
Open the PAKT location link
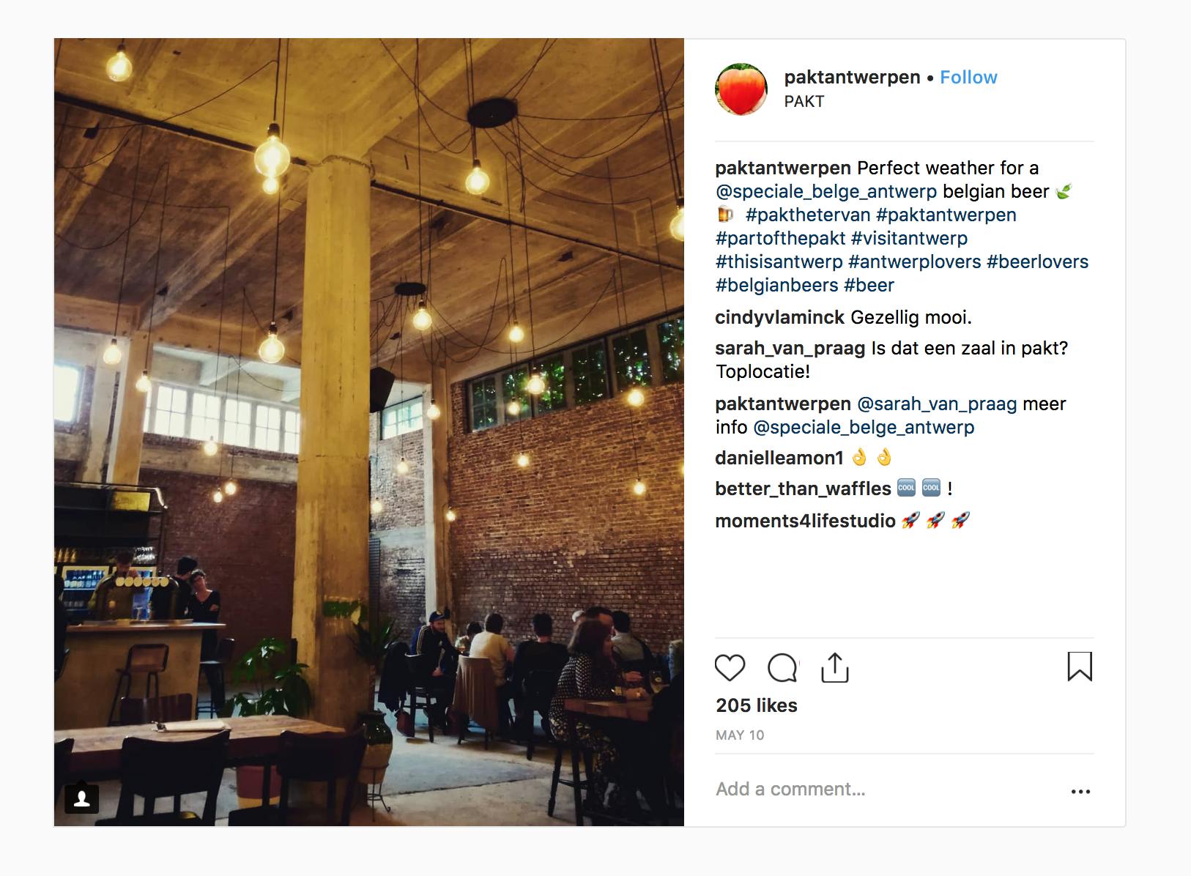(x=804, y=101)
